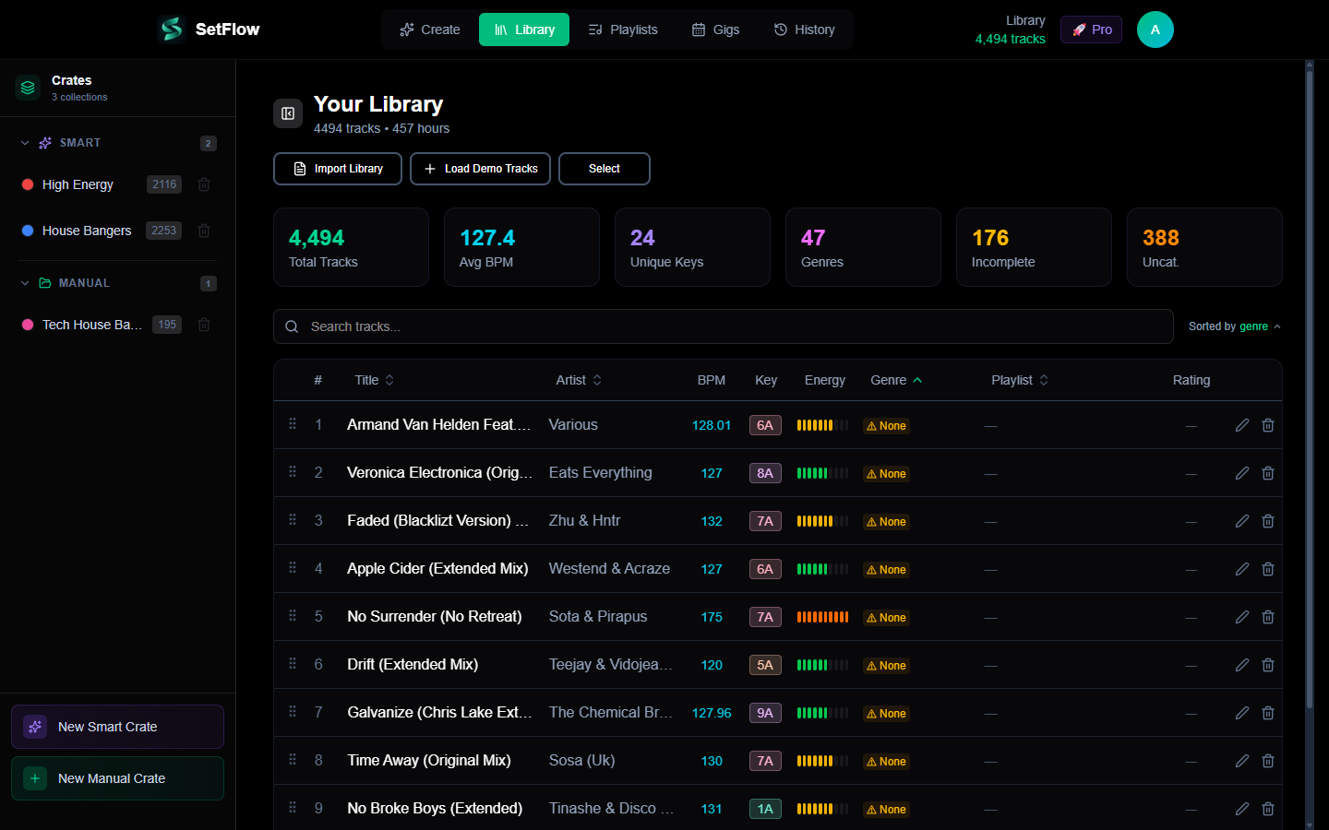Collapse the sidebar using the panel icon
Viewport: 1329px width, 830px height.
(287, 113)
